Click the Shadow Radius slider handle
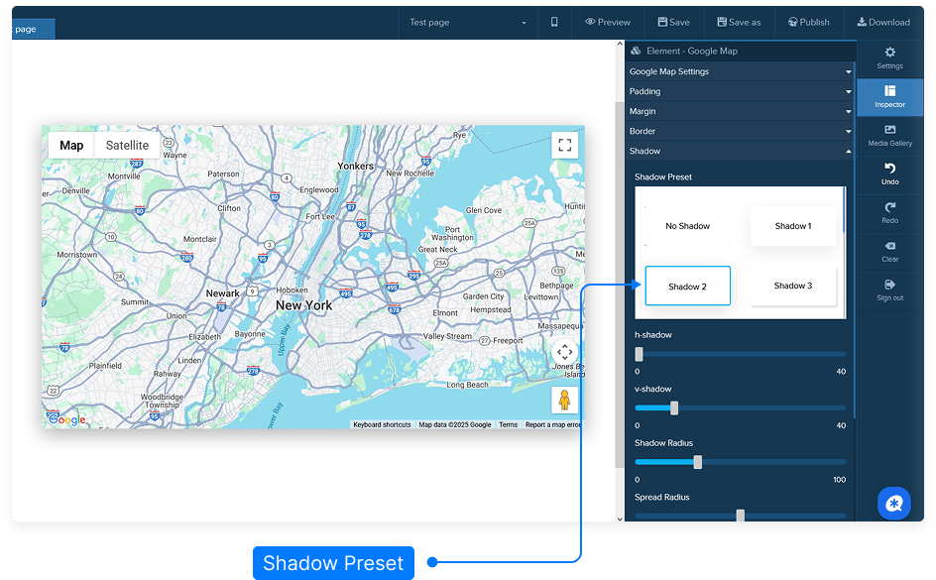This screenshot has height=580, width=936. pos(698,462)
